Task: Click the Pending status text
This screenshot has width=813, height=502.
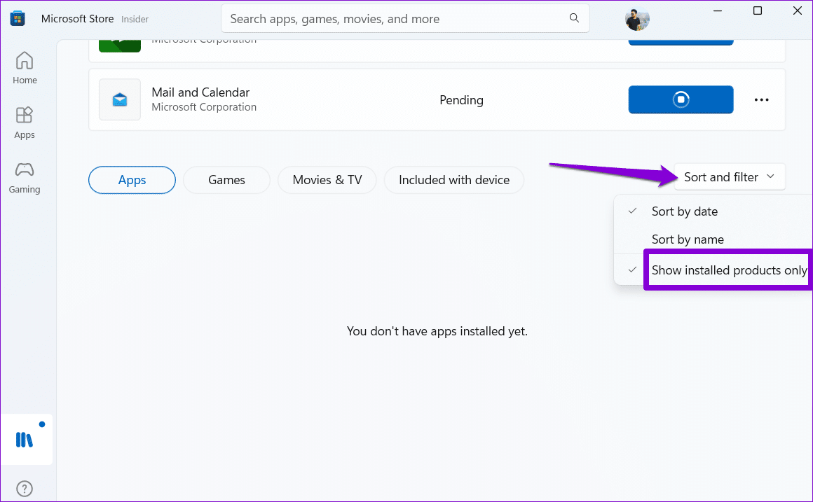Action: pyautogui.click(x=461, y=100)
